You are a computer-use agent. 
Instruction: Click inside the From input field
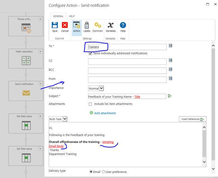[127, 80]
